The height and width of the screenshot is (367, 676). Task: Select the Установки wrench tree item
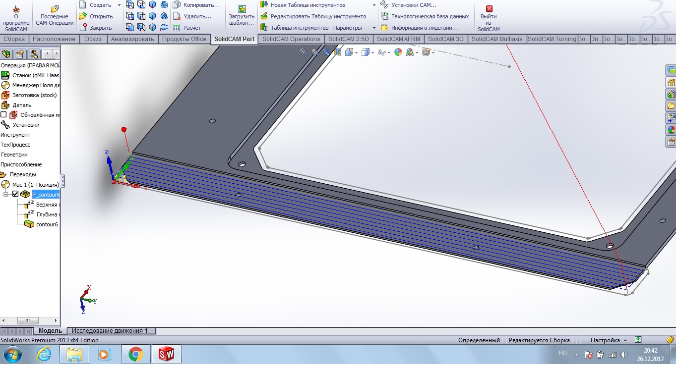tap(20, 125)
